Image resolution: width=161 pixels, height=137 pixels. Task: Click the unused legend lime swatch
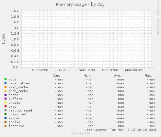pyautogui.click(x=6, y=102)
